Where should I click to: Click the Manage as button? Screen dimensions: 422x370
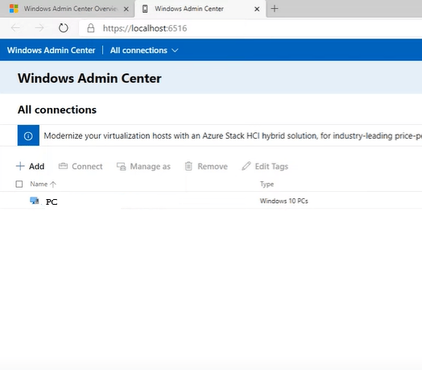143,166
